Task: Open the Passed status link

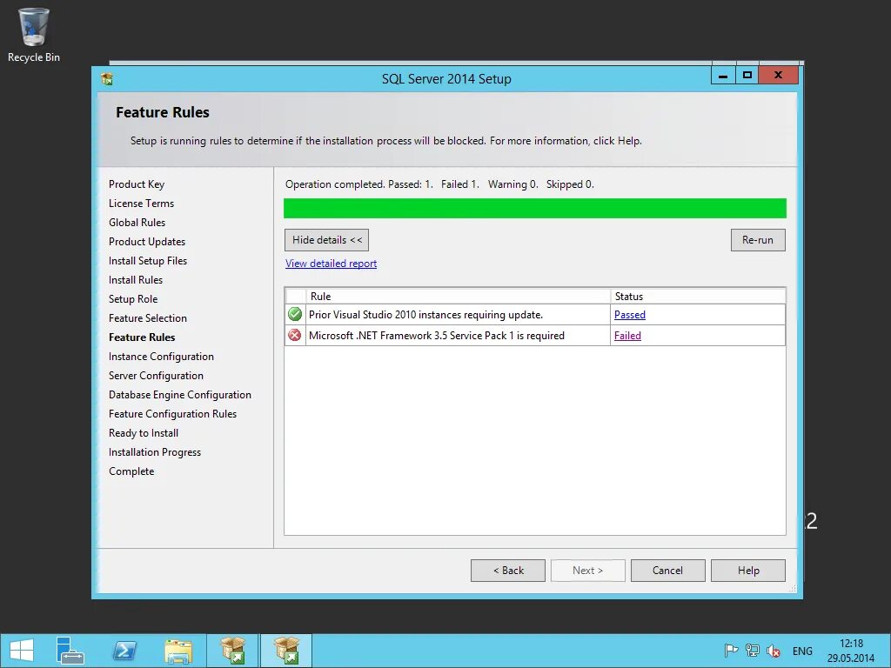Action: (x=630, y=315)
